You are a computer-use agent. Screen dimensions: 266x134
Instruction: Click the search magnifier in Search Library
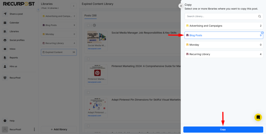(259, 16)
